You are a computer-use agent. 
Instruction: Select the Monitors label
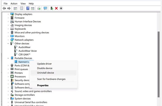tap(20, 36)
